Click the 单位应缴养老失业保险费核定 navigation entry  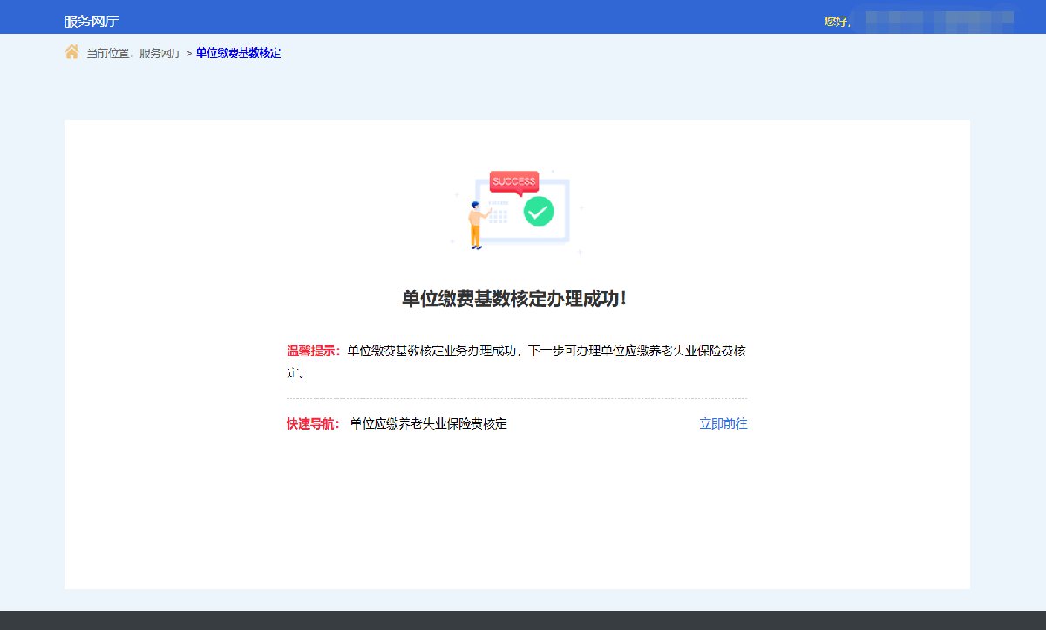[428, 424]
